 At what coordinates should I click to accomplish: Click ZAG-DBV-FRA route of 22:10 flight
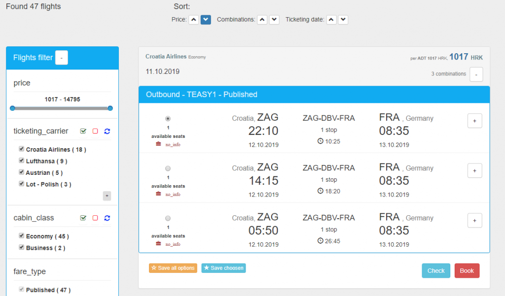tap(328, 118)
